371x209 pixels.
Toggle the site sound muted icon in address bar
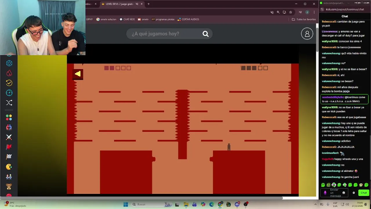pos(272,12)
